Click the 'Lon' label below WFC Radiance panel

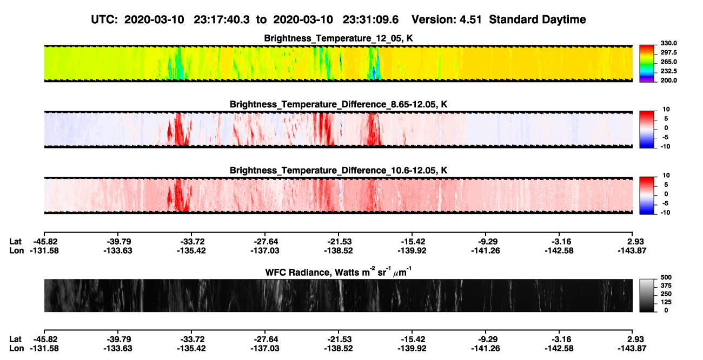click(x=17, y=348)
